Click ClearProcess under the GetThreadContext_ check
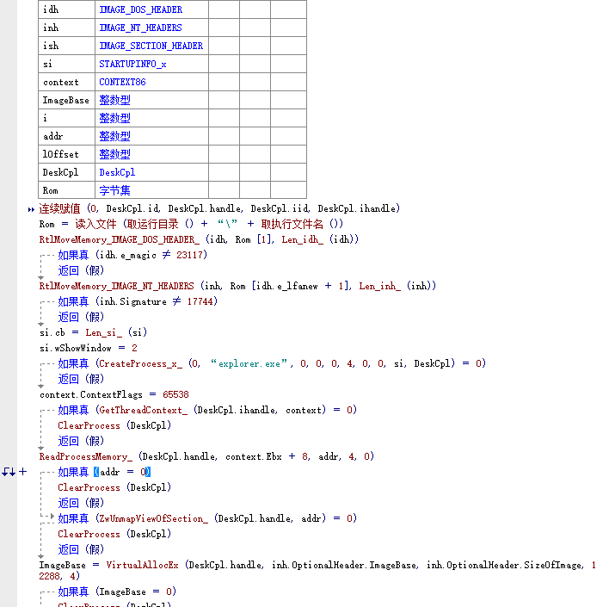Image resolution: width=609 pixels, height=607 pixels. tap(89, 426)
